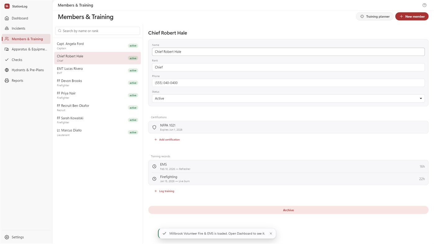
Task: Open the Firefighting training record
Action: pos(288,179)
